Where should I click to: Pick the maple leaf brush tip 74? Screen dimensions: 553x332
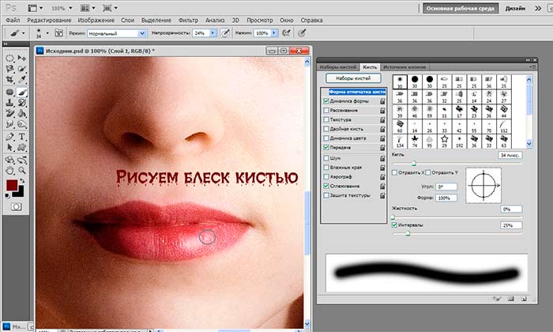pyautogui.click(x=415, y=141)
